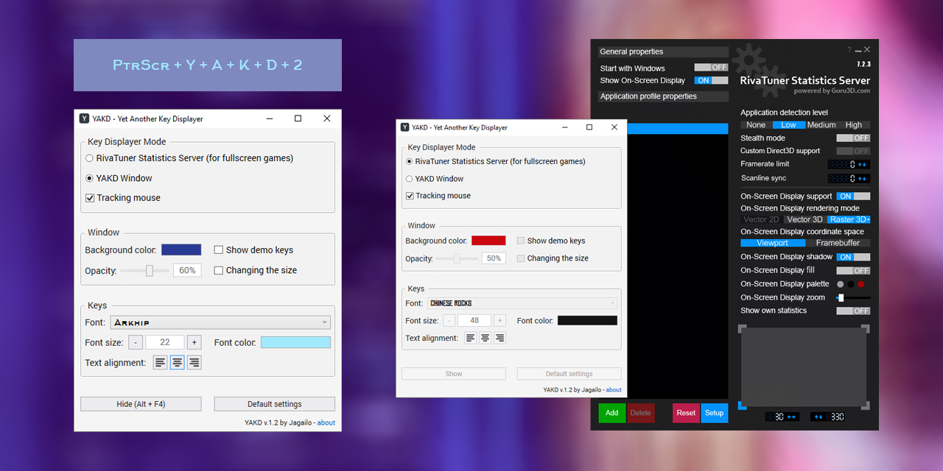Select Framebuffer coordinate space
This screenshot has height=471, width=943.
tap(838, 243)
